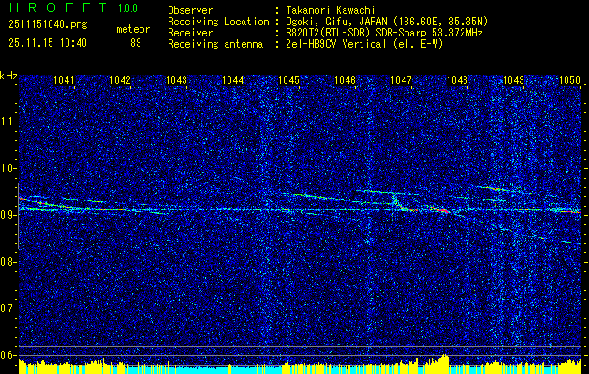Image resolution: width=589 pixels, height=374 pixels.
Task: Click the 1048 time marker
Action: click(457, 79)
